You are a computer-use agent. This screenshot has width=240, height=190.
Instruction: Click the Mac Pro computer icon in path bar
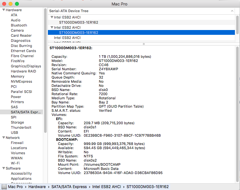[4, 187]
